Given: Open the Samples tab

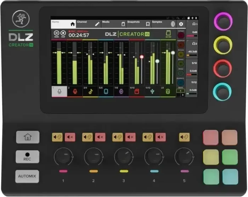Looking at the screenshot, I should [x=164, y=24].
